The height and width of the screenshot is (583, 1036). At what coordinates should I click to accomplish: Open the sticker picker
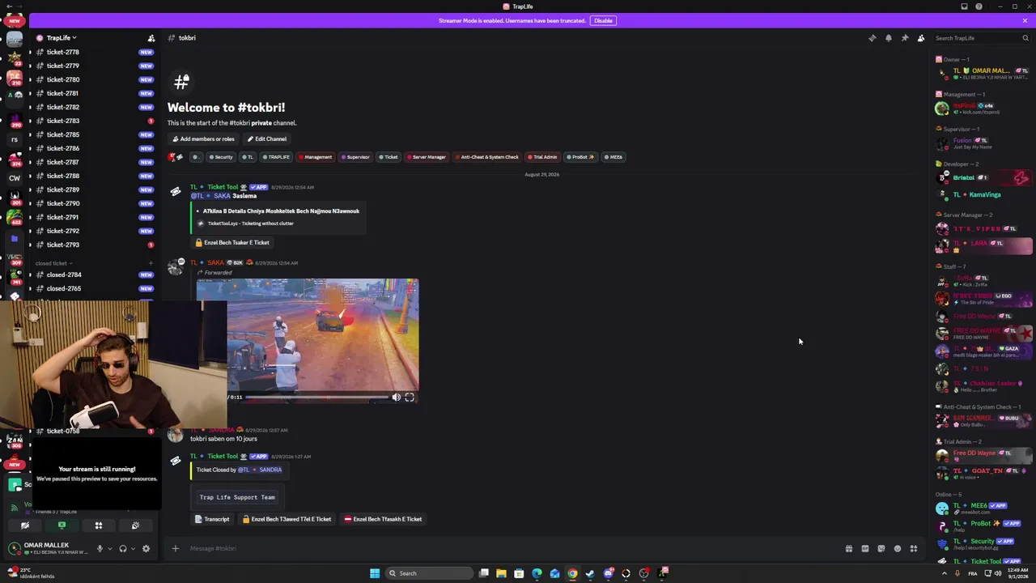881,548
